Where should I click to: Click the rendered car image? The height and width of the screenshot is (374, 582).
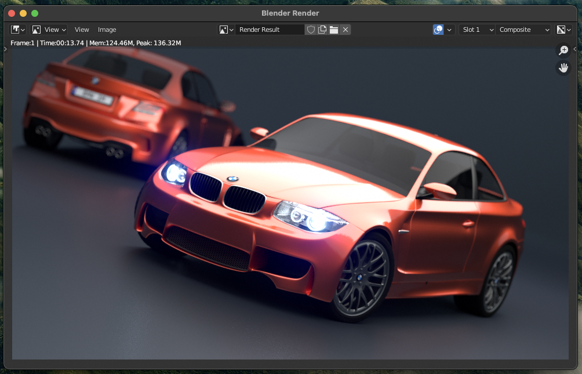click(290, 204)
